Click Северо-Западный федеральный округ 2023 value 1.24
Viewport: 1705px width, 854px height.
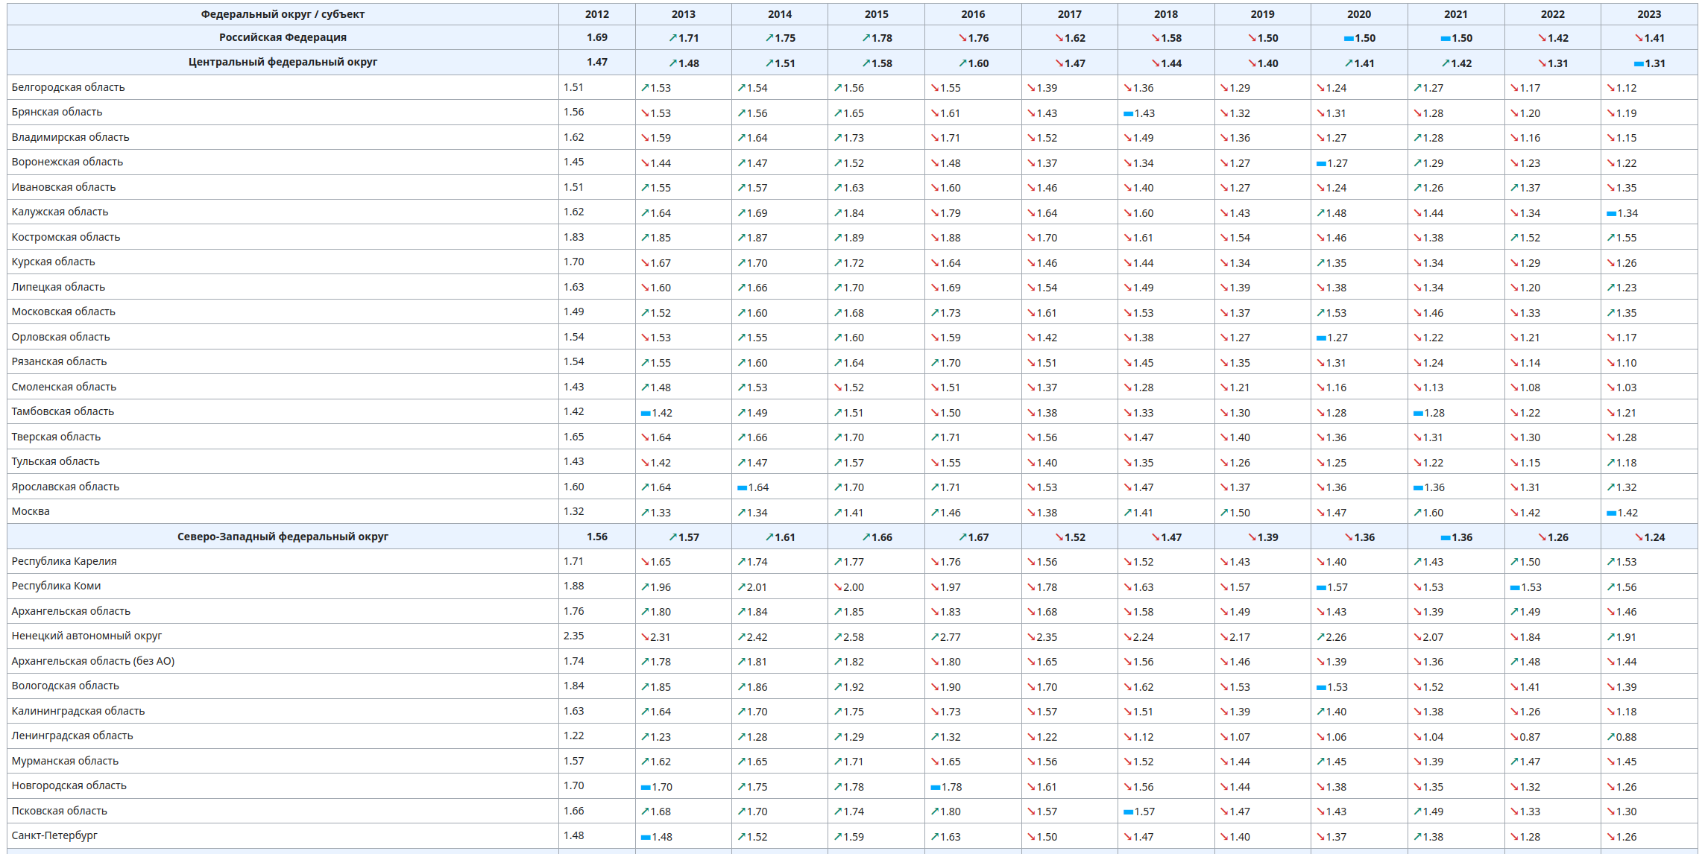click(x=1654, y=537)
